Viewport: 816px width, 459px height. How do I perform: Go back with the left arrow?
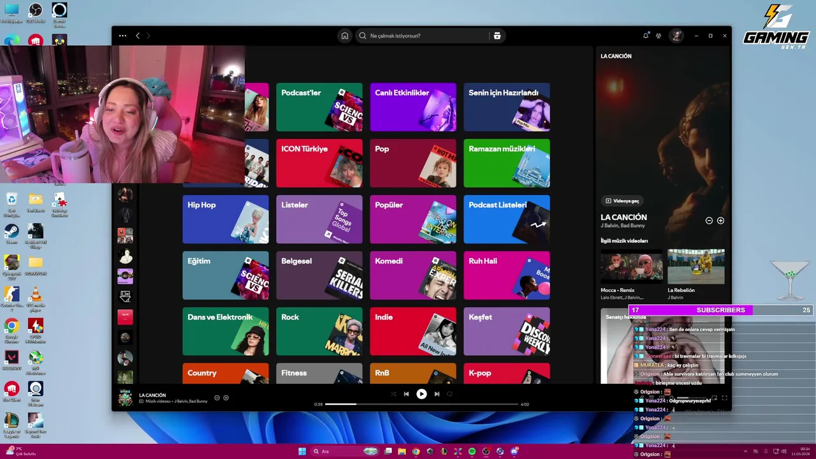click(x=138, y=36)
